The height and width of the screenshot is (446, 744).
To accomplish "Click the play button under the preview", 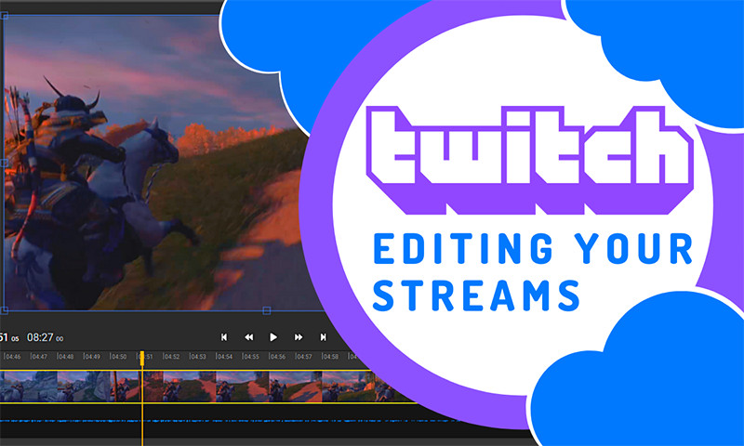I will click(x=273, y=337).
